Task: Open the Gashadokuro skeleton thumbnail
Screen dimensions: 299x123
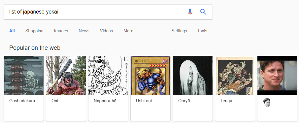Action: (24, 76)
